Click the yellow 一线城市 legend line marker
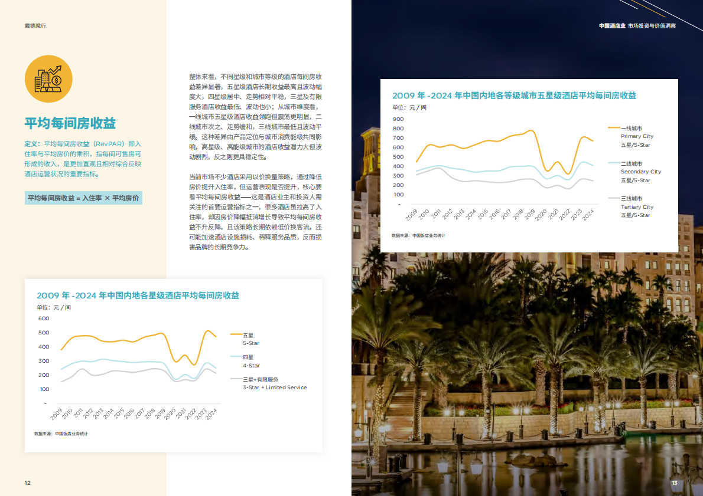 (x=614, y=128)
